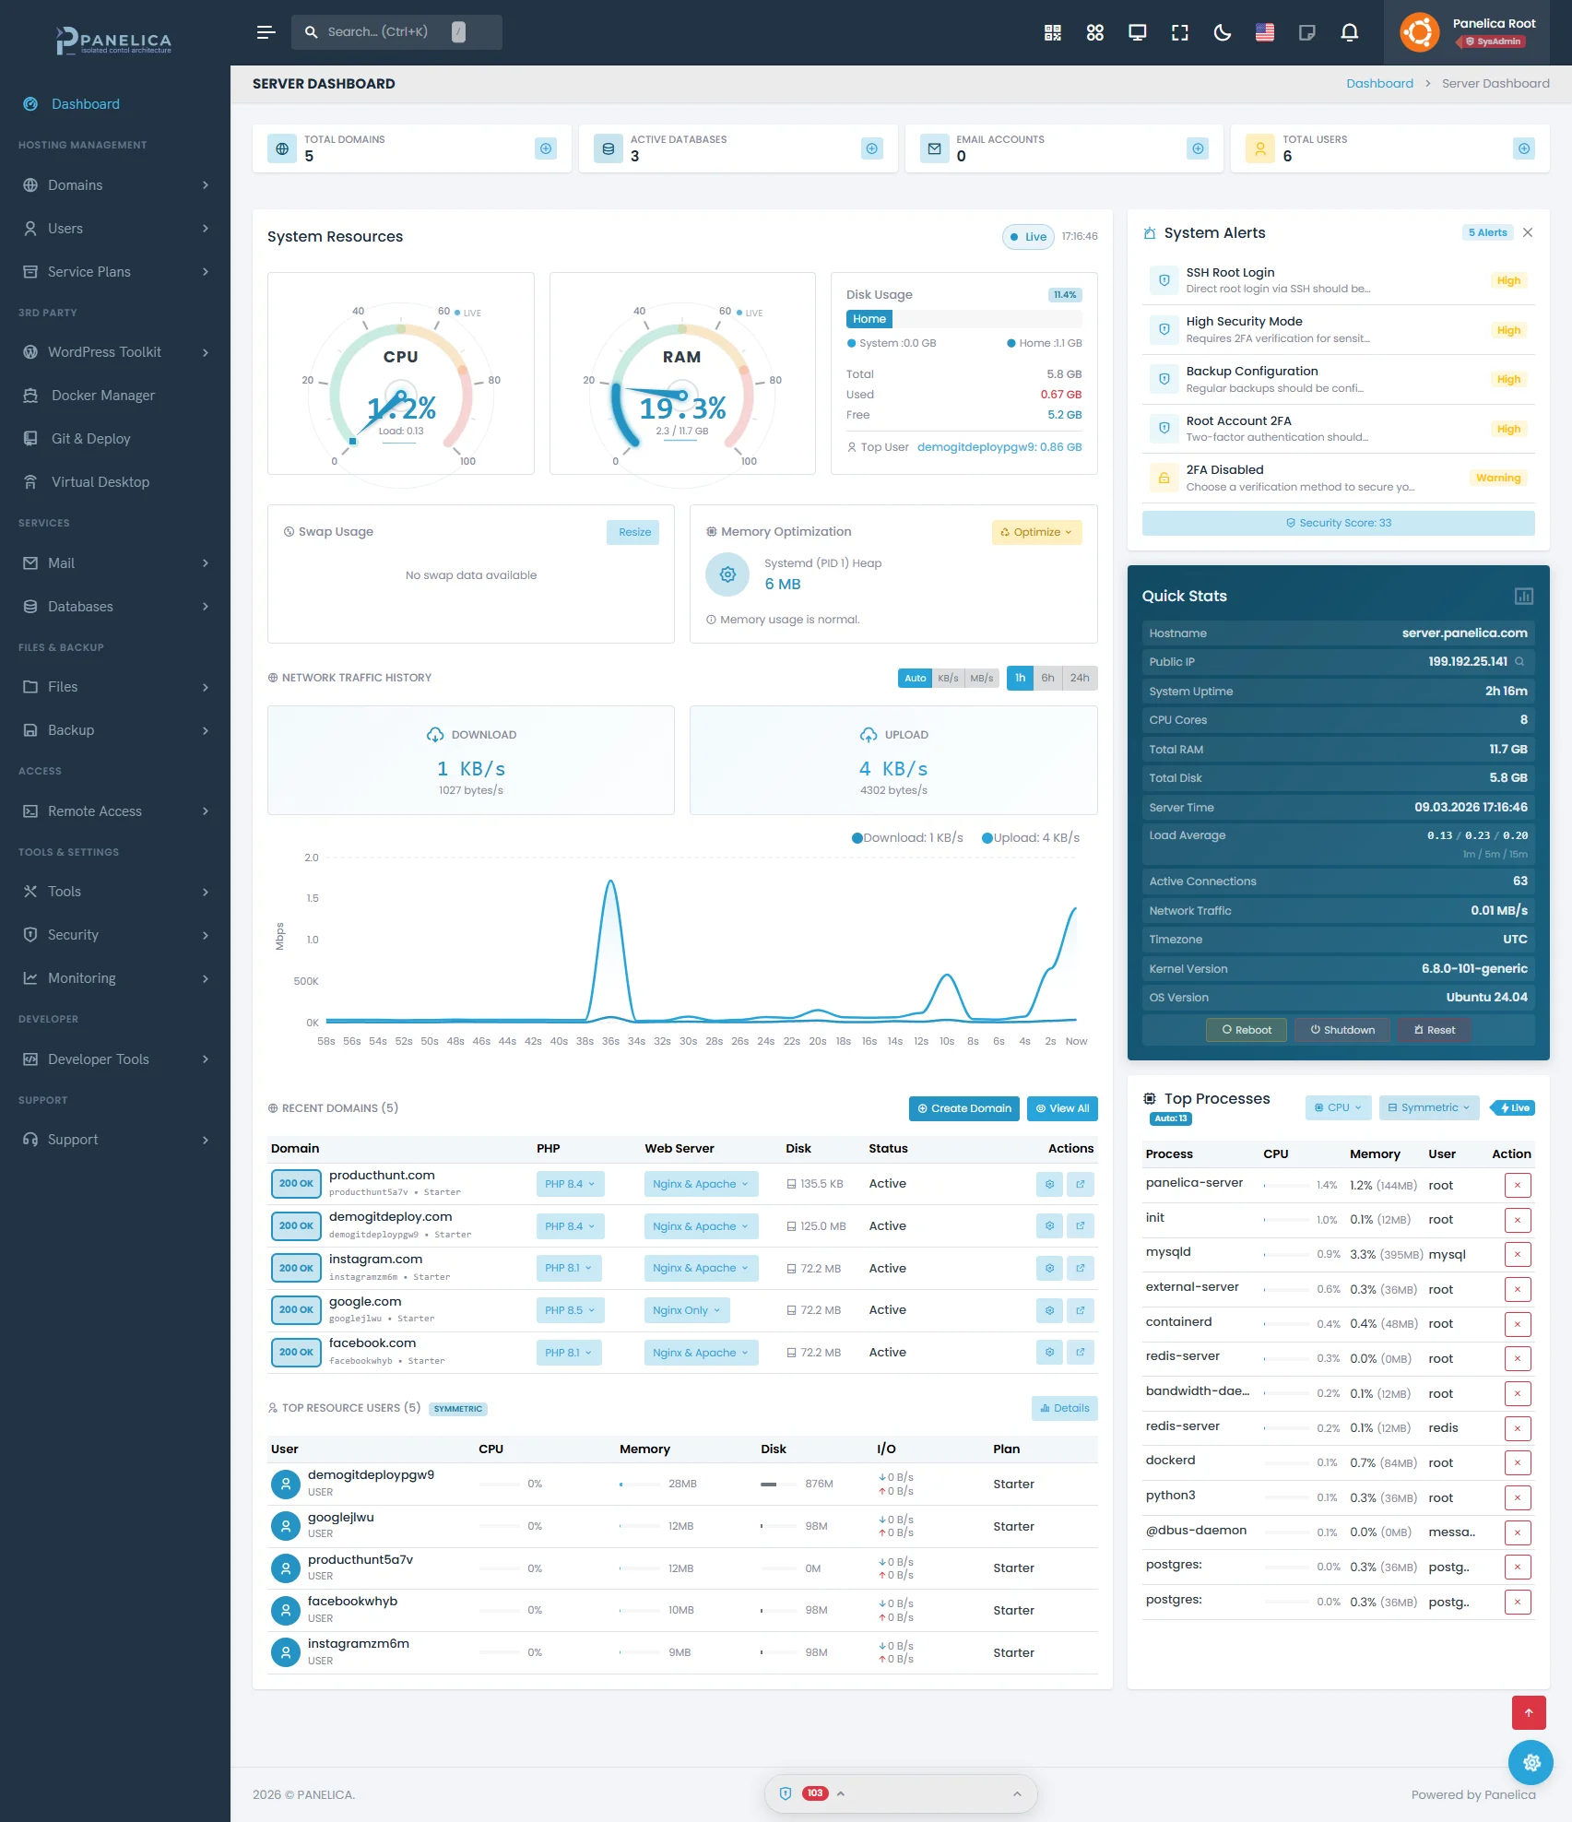Click the QR code icon in header
This screenshot has height=1822, width=1572.
click(1052, 33)
